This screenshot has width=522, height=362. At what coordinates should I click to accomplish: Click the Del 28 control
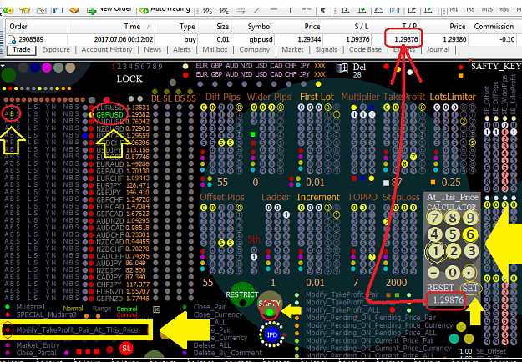pos(359,70)
